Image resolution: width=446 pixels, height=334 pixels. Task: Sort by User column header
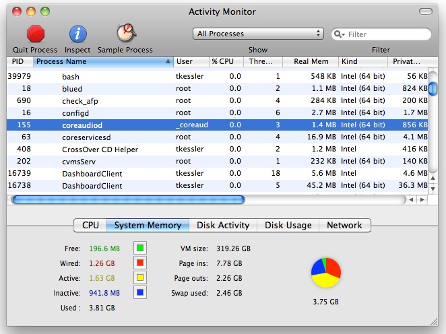(191, 61)
